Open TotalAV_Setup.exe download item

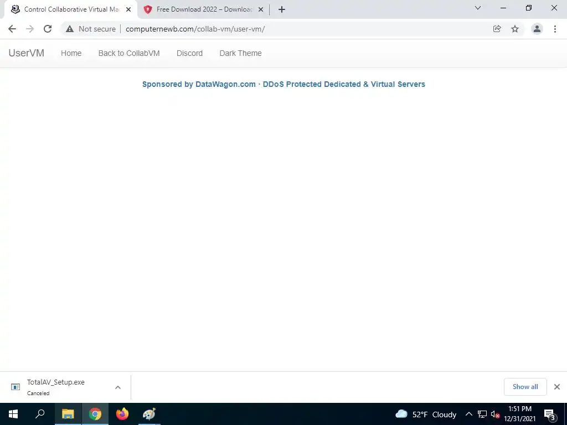click(56, 387)
